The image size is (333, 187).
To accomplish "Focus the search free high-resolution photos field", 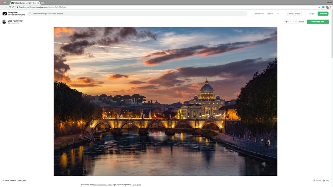I will pyautogui.click(x=137, y=14).
